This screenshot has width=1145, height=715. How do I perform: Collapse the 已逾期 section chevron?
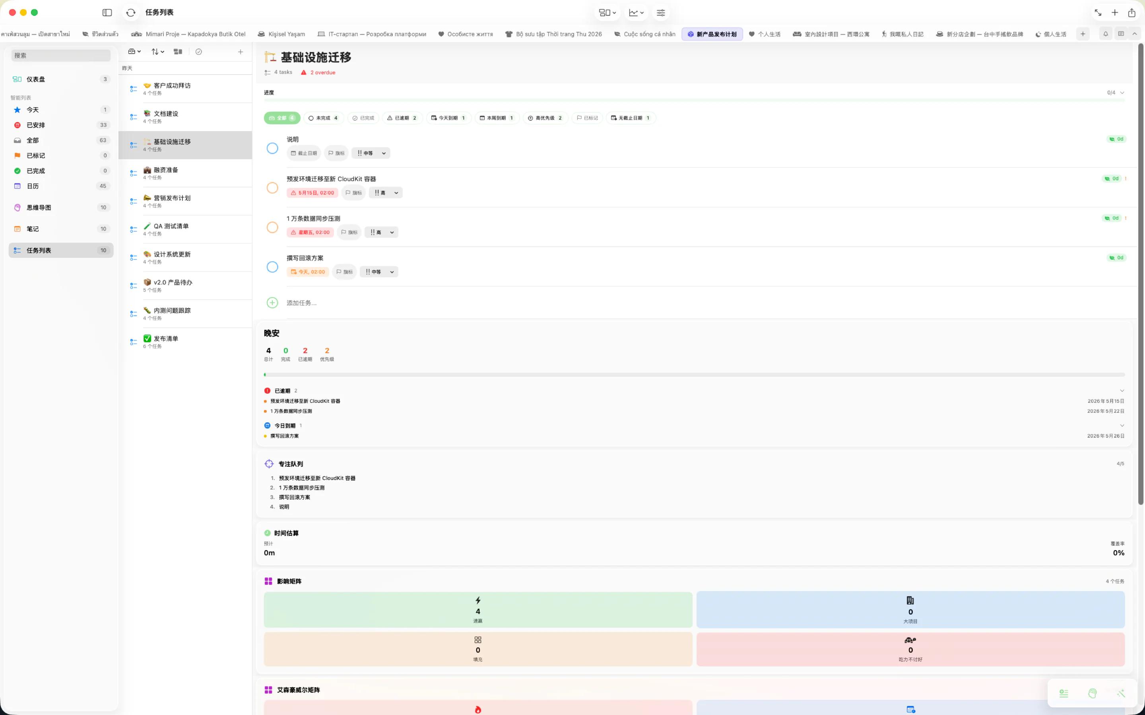point(1122,390)
